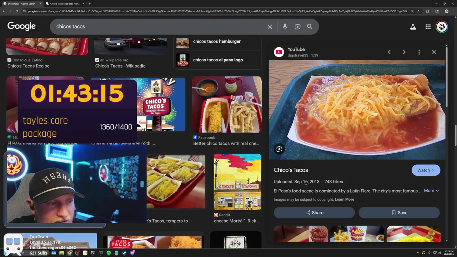Open the Chrome taskbar icon
Image resolution: width=457 pixels, height=257 pixels.
[x=70, y=253]
